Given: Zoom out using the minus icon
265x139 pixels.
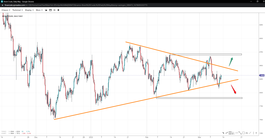Looking at the screenshot, I should click(54, 10).
